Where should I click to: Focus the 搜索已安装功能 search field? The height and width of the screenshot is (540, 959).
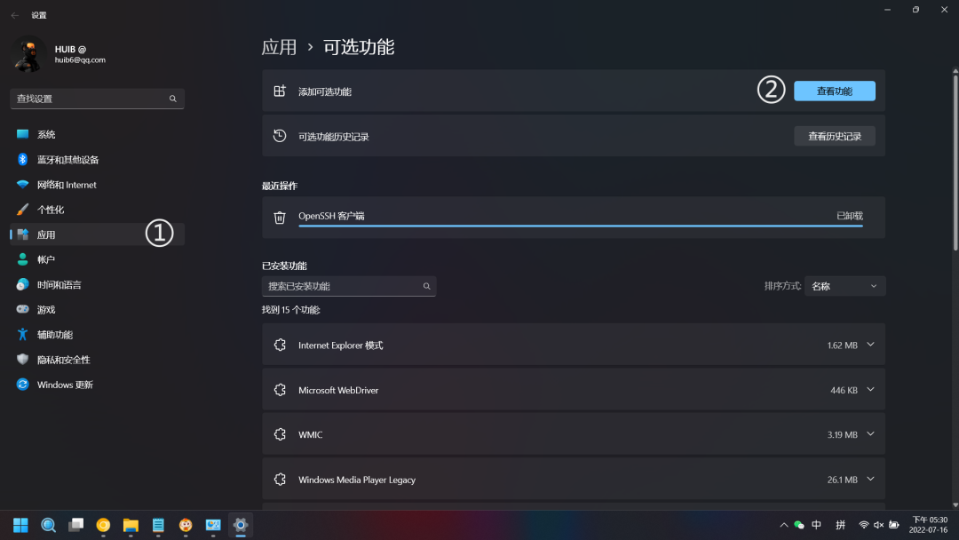point(349,286)
